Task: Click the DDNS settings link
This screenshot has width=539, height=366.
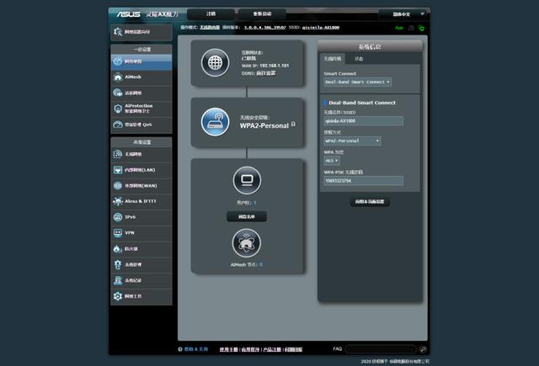Action: [266, 73]
